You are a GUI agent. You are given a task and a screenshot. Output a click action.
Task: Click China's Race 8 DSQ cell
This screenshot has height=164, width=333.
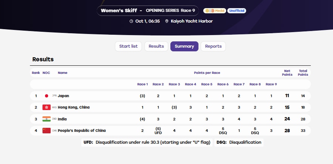click(255, 131)
